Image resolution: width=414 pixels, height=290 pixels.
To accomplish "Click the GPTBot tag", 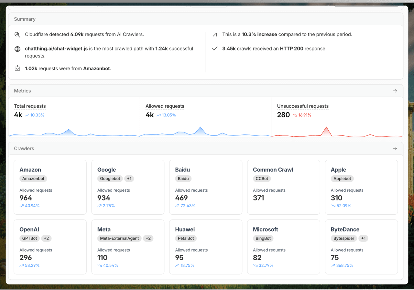I will [x=30, y=238].
